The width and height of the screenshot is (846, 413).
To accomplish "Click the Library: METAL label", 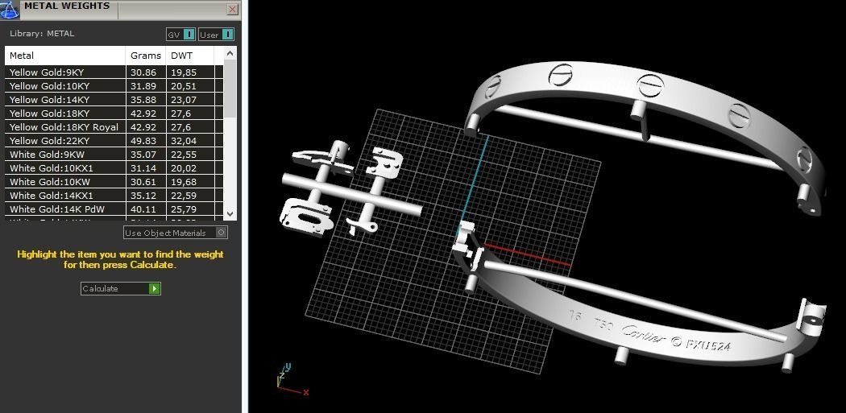I will tap(42, 34).
